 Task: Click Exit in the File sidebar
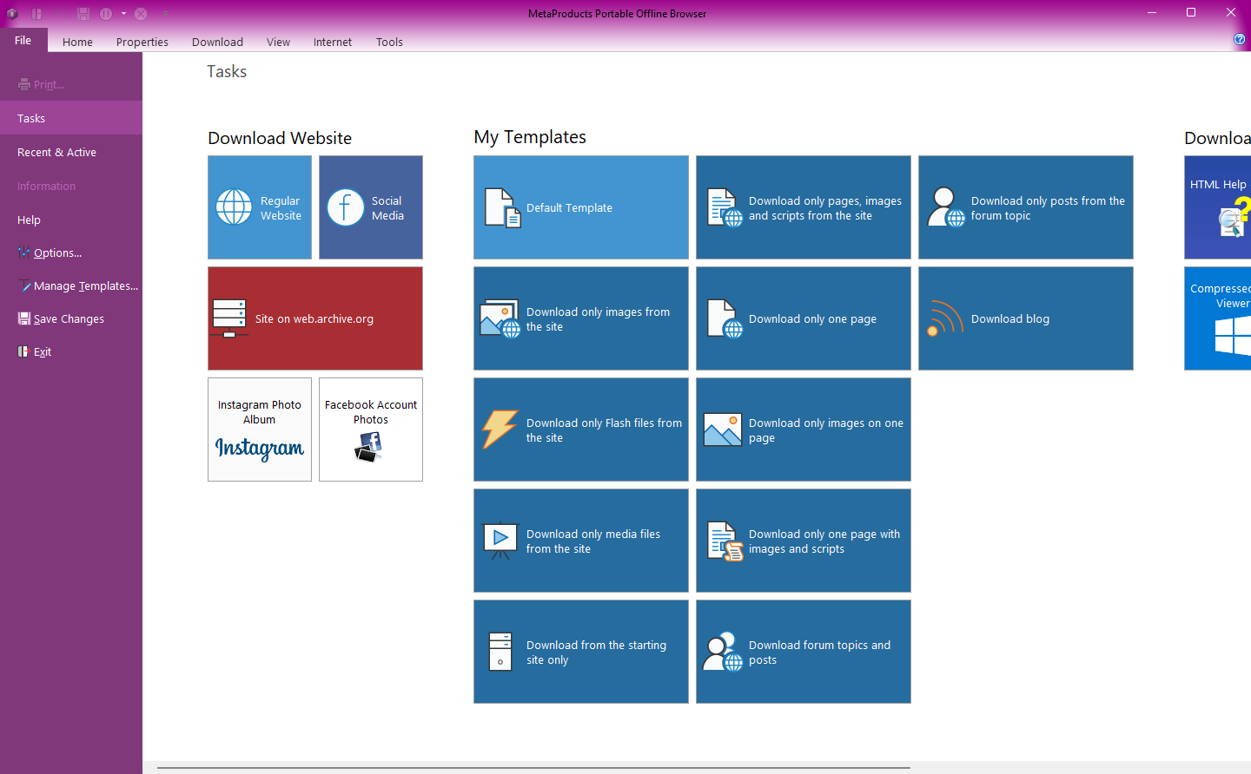coord(71,351)
